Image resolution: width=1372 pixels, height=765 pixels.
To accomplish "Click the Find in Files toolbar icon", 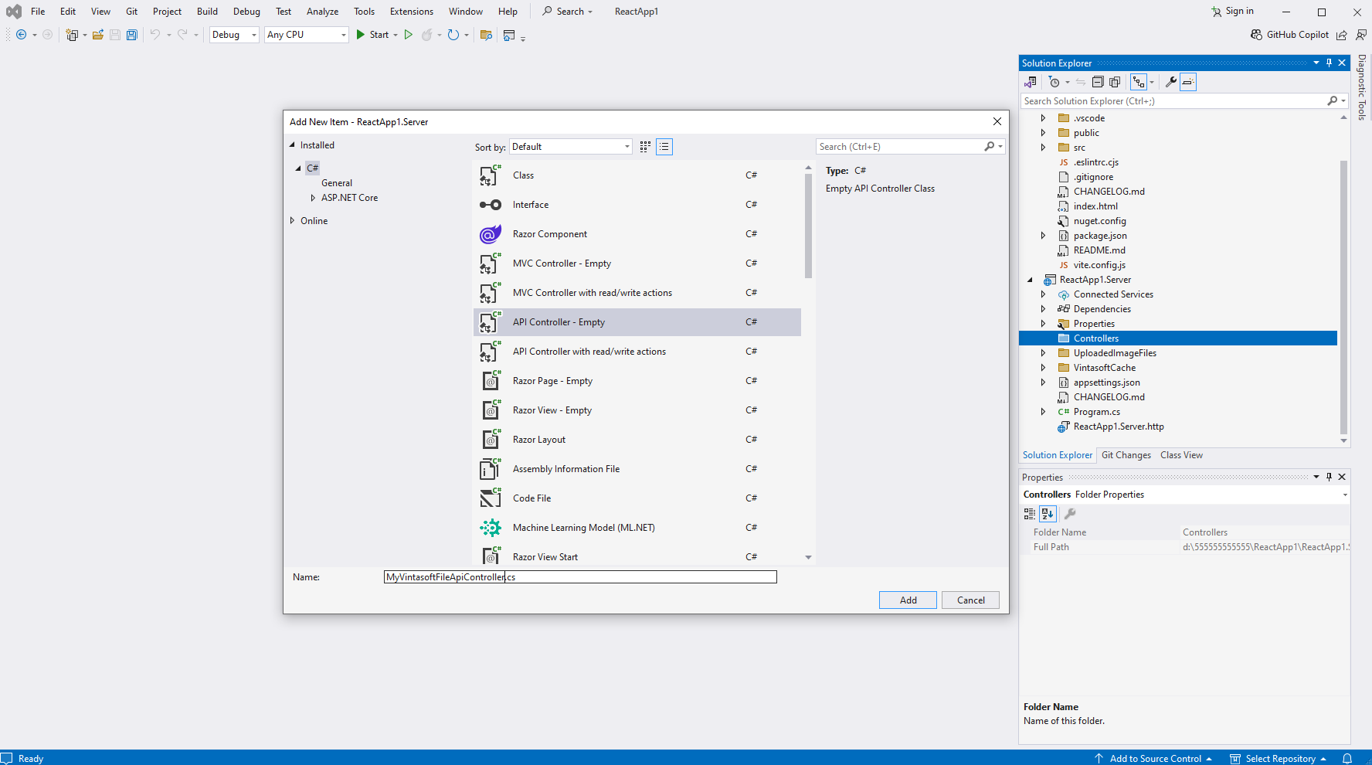I will pyautogui.click(x=486, y=35).
